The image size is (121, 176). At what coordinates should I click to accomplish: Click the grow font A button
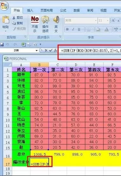(x=113, y=20)
